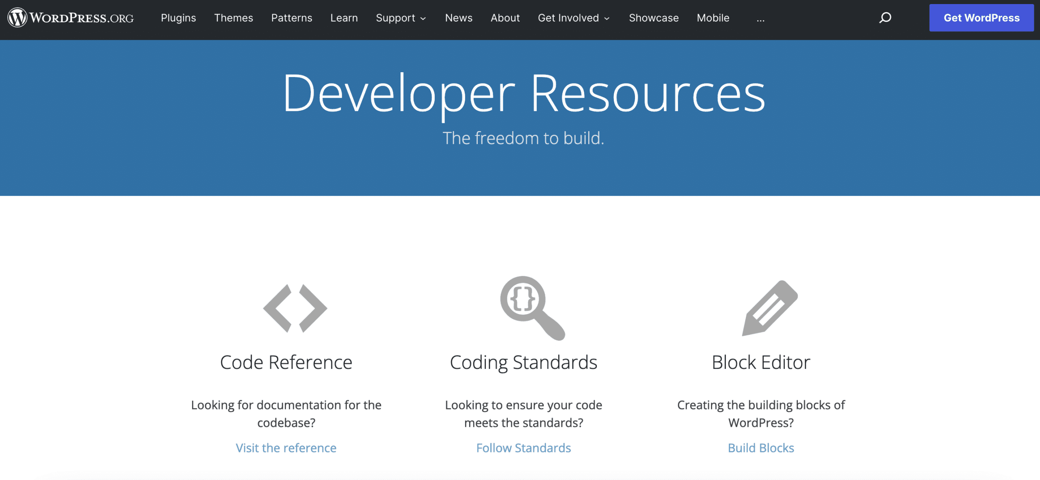This screenshot has width=1040, height=480.
Task: Expand the Support dropdown menu
Action: click(x=401, y=18)
